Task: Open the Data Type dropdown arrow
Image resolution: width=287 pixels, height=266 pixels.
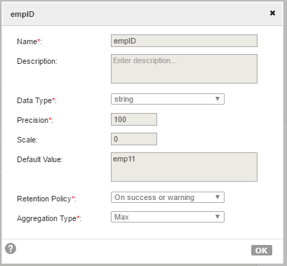Action: (x=218, y=99)
